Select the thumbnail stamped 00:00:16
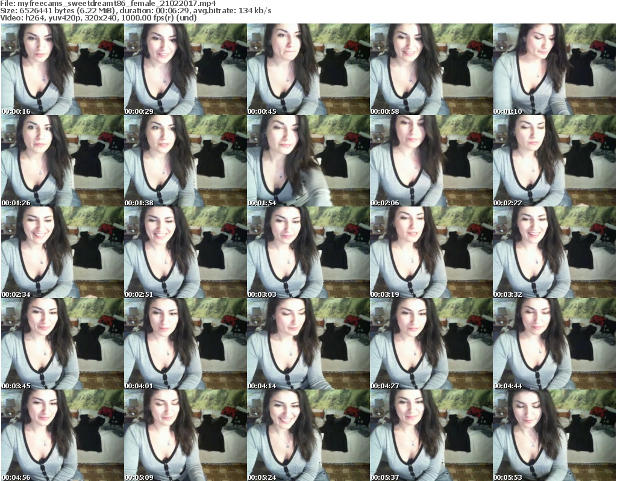The height and width of the screenshot is (481, 617). pos(62,69)
